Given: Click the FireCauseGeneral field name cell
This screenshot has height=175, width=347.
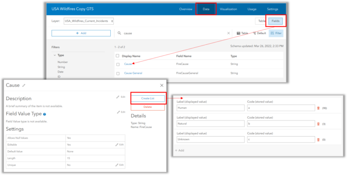Looking at the screenshot, I should [x=187, y=73].
